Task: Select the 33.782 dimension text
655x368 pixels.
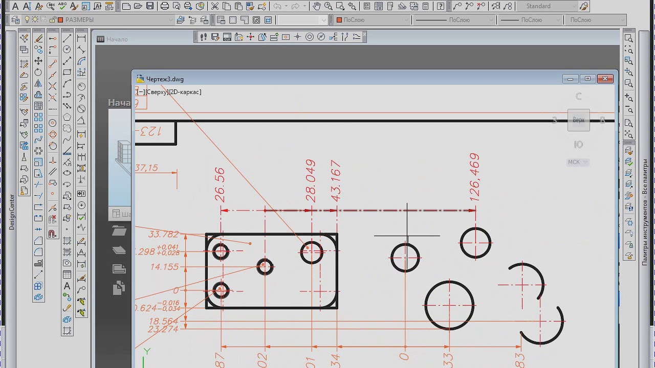Action: pyautogui.click(x=164, y=235)
